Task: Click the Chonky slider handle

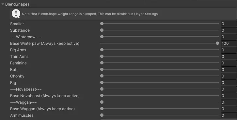Action: tap(102, 76)
